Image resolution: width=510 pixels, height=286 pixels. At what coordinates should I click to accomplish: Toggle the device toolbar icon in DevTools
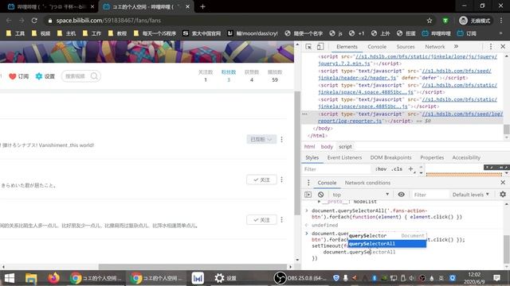[x=320, y=47]
